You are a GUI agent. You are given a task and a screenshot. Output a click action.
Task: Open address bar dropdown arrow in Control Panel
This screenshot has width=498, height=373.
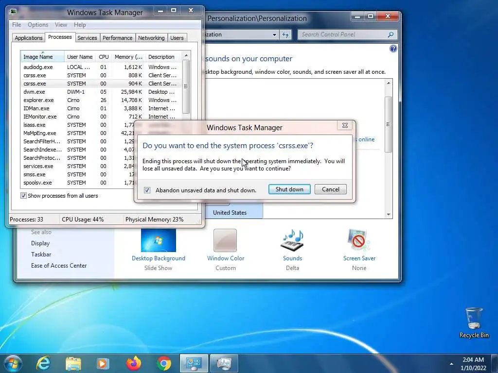coord(274,34)
